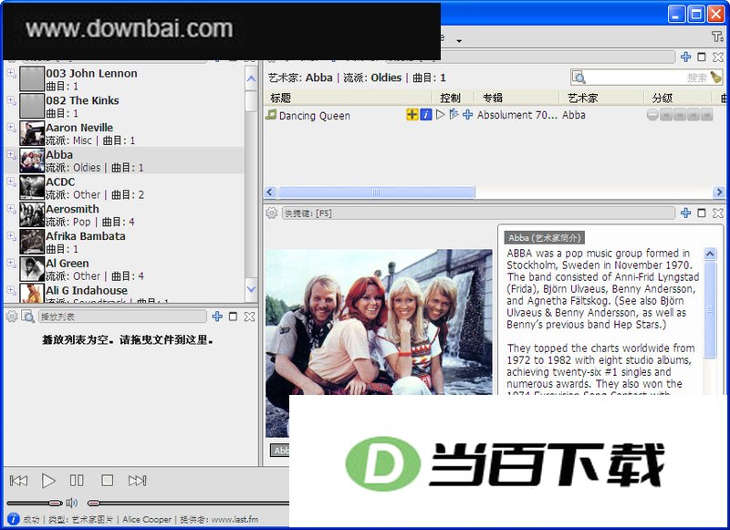Expand the Aerosmith artist entry

(11, 208)
